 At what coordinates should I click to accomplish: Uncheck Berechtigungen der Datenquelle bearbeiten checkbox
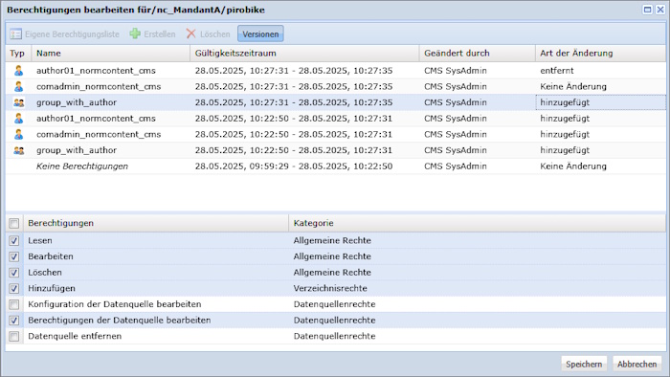(x=14, y=321)
